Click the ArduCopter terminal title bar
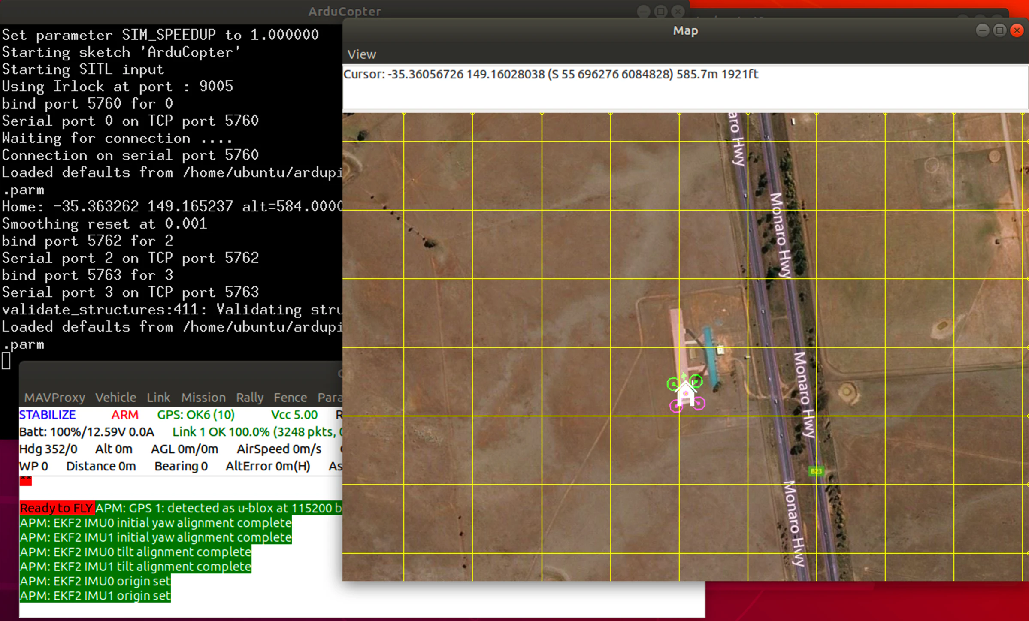The height and width of the screenshot is (621, 1029). pyautogui.click(x=345, y=11)
